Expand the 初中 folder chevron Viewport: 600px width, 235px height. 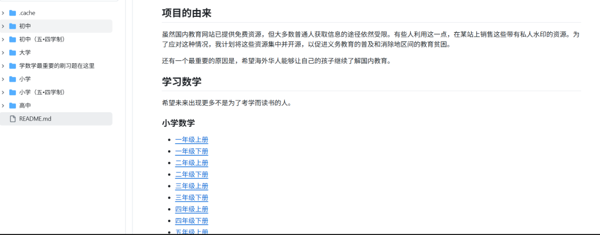point(3,26)
